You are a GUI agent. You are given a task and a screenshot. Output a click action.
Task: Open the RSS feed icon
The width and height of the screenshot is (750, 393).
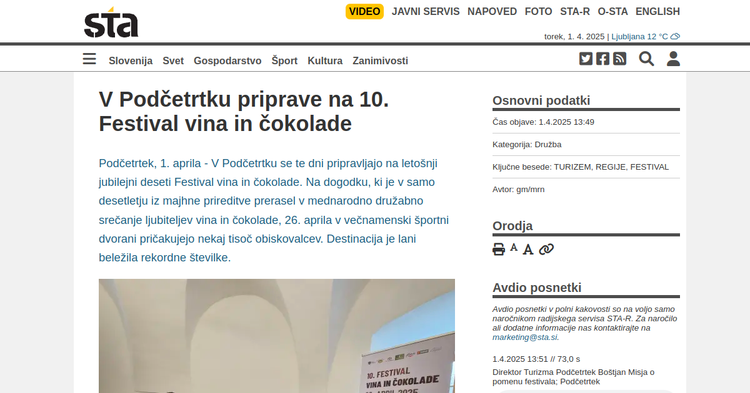tap(619, 59)
